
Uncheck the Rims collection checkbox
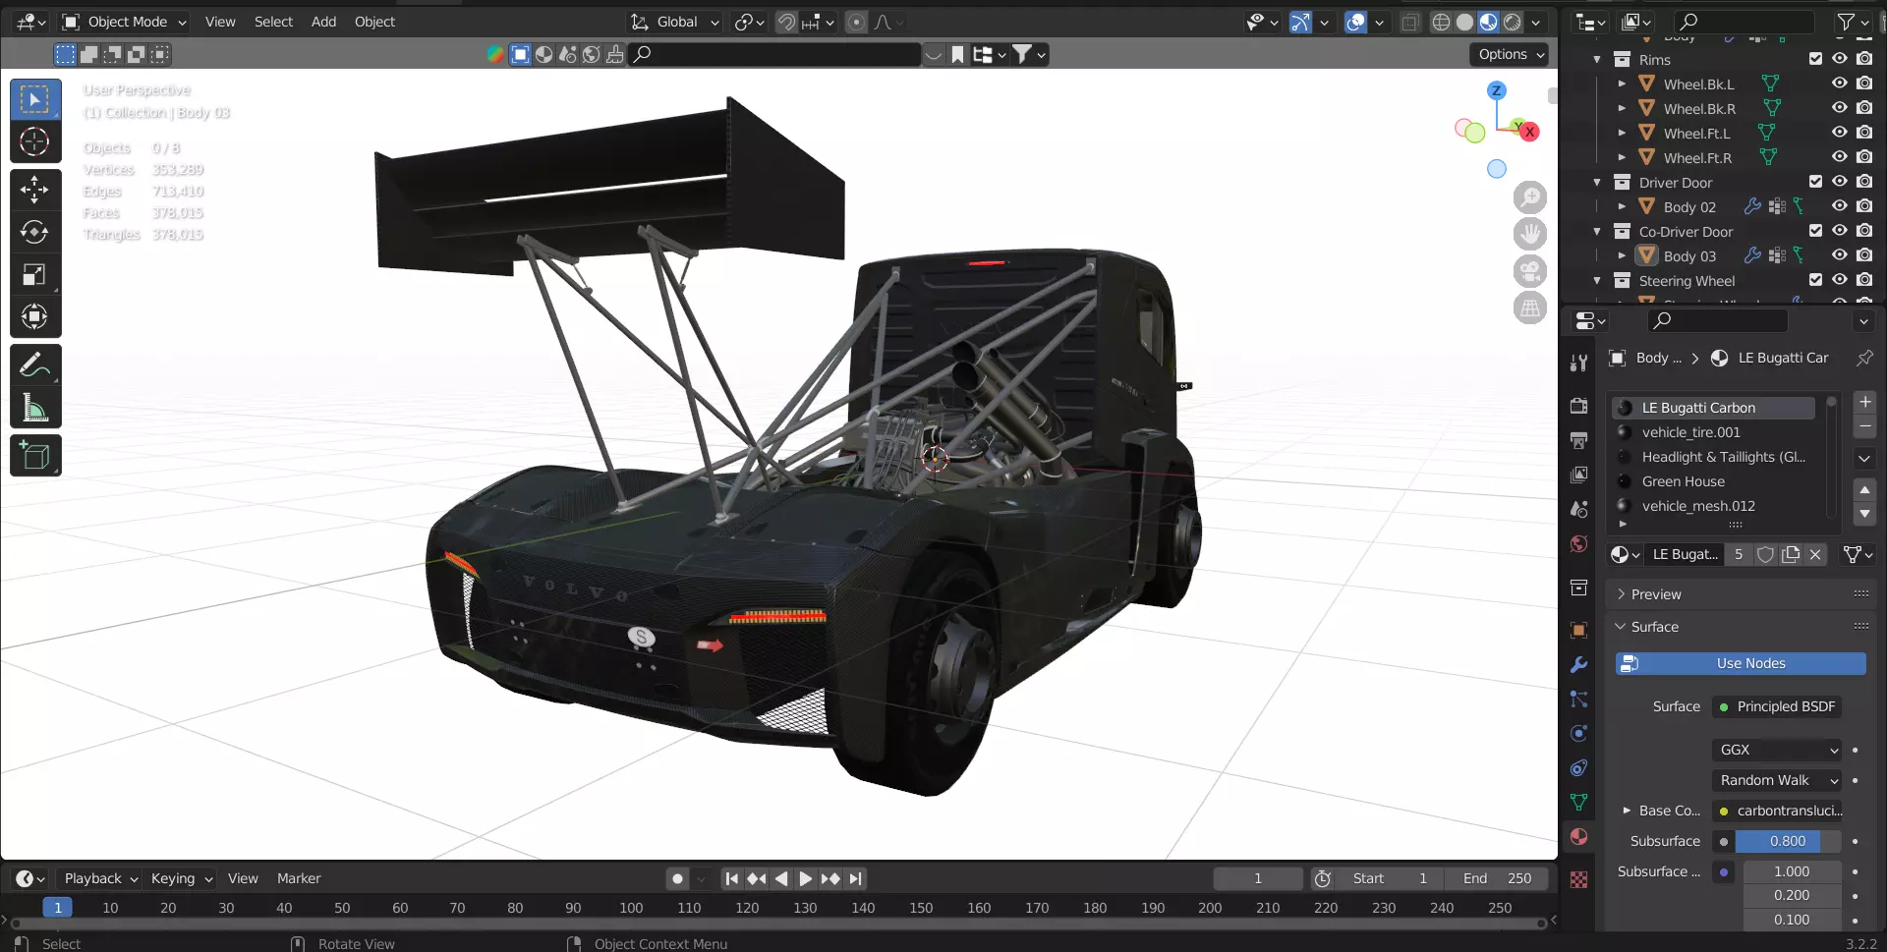(1815, 59)
